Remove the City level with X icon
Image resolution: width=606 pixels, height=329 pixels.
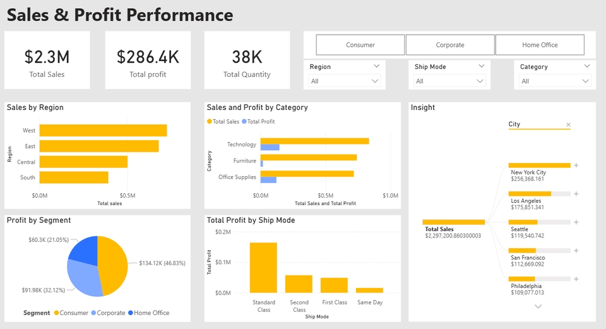[568, 125]
